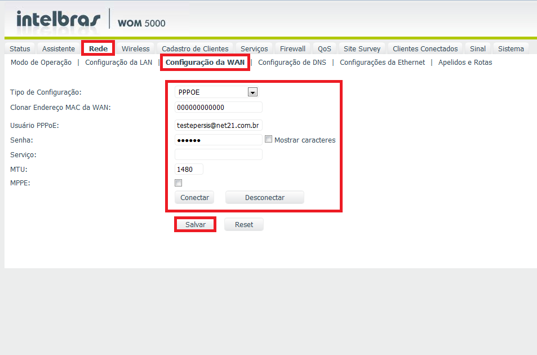Open Modo de Operação page
The width and height of the screenshot is (537, 355).
pyautogui.click(x=41, y=63)
